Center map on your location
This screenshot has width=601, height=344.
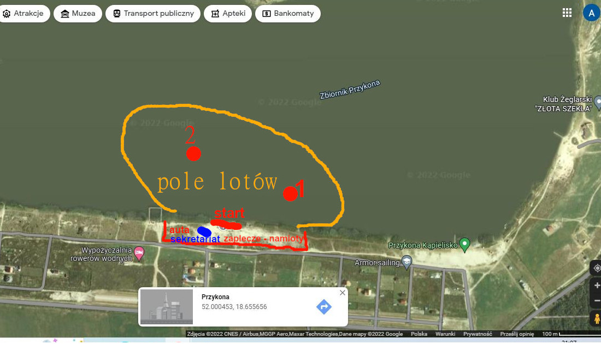597,268
